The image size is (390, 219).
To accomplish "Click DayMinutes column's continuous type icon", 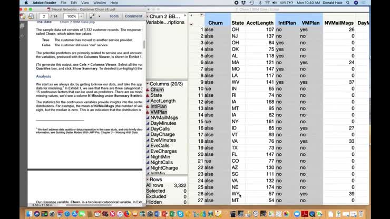I will [148, 123].
